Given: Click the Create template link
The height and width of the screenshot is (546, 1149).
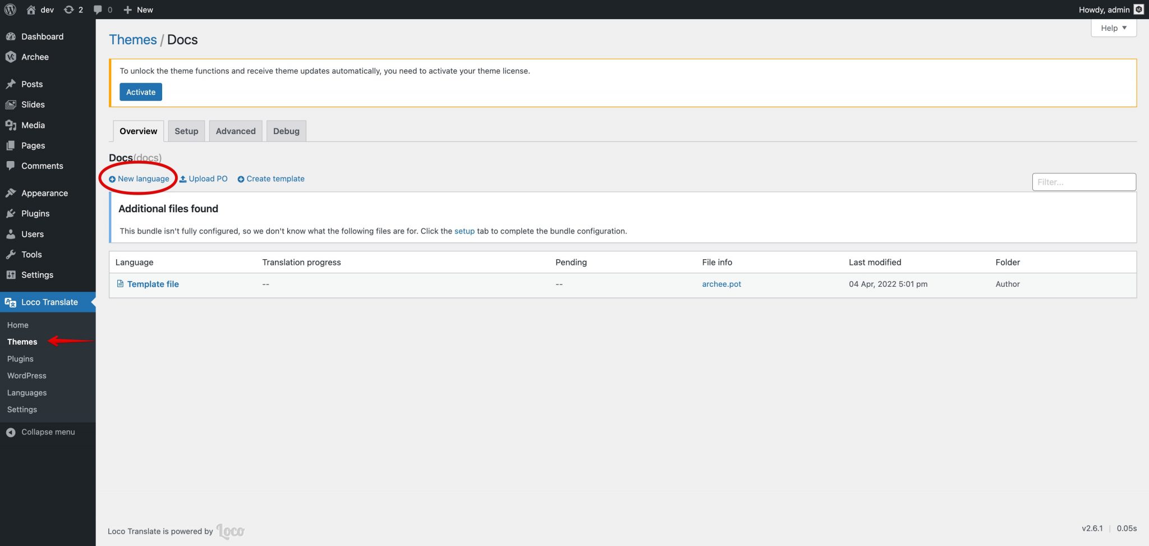Looking at the screenshot, I should click(x=271, y=179).
